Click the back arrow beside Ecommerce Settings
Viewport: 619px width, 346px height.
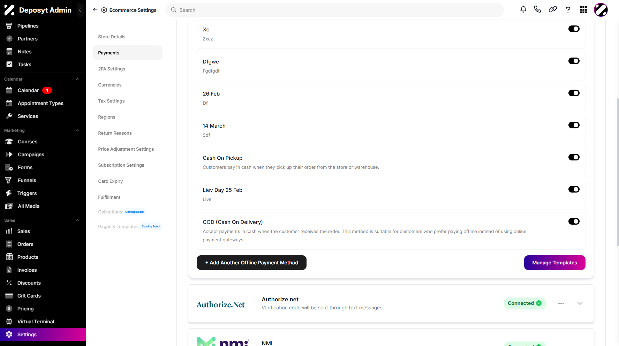pyautogui.click(x=95, y=10)
